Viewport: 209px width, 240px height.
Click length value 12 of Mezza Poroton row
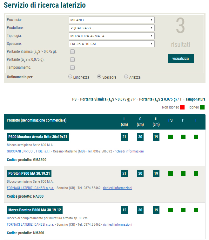click(125, 210)
